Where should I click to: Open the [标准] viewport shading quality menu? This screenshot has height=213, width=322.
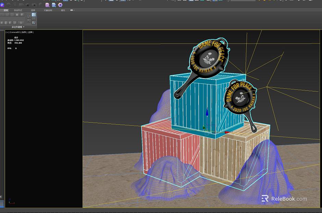point(24,32)
